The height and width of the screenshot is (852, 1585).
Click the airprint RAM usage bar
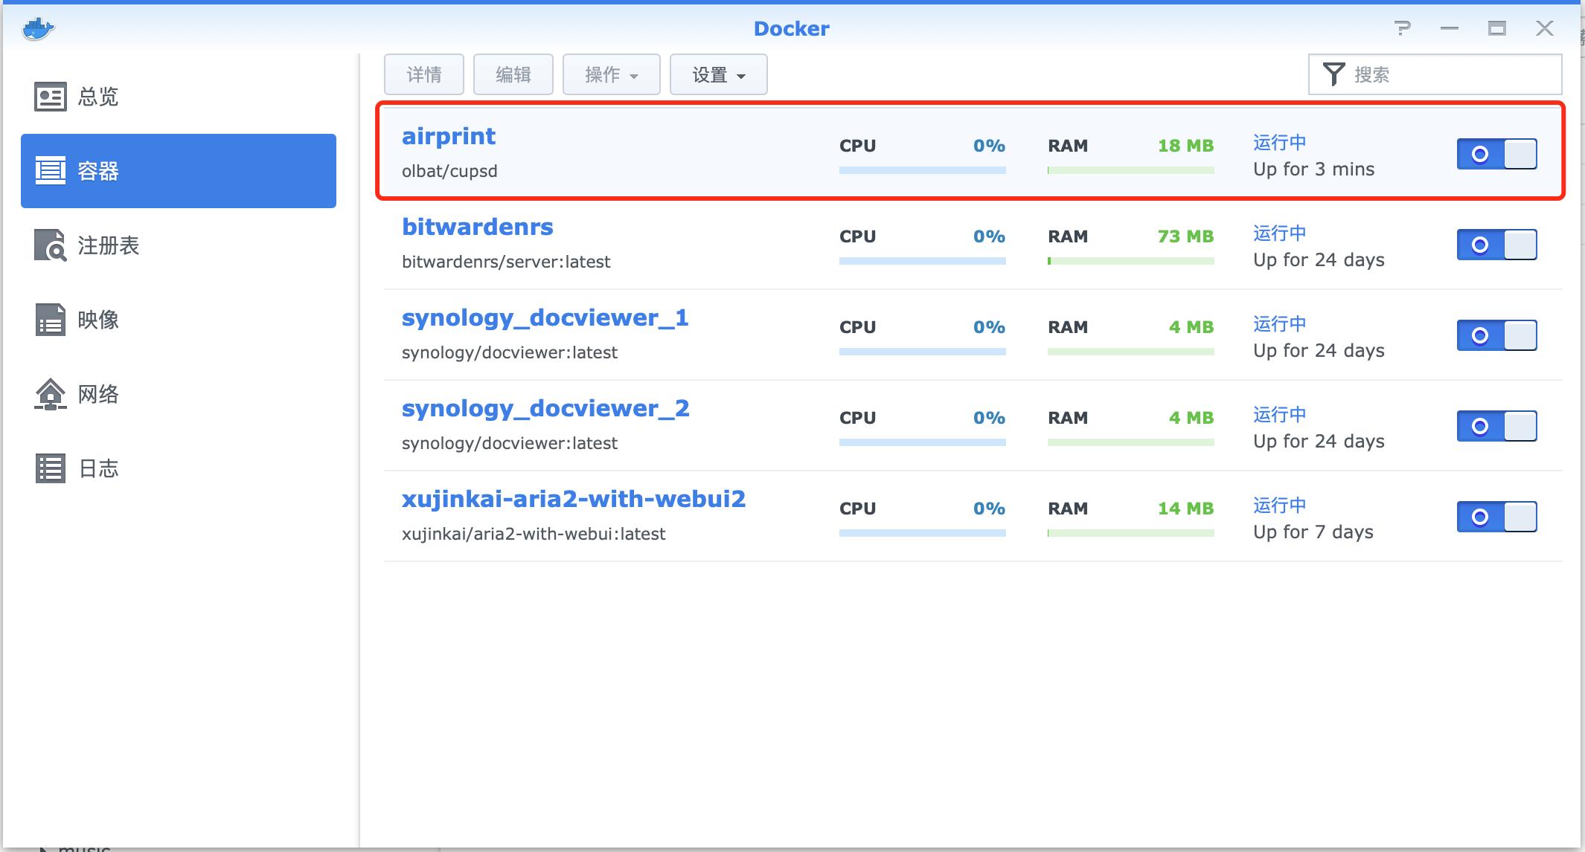(x=1130, y=170)
